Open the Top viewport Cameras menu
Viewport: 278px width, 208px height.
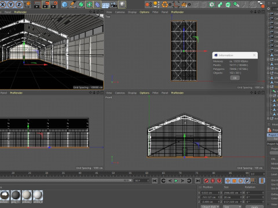pos(120,12)
